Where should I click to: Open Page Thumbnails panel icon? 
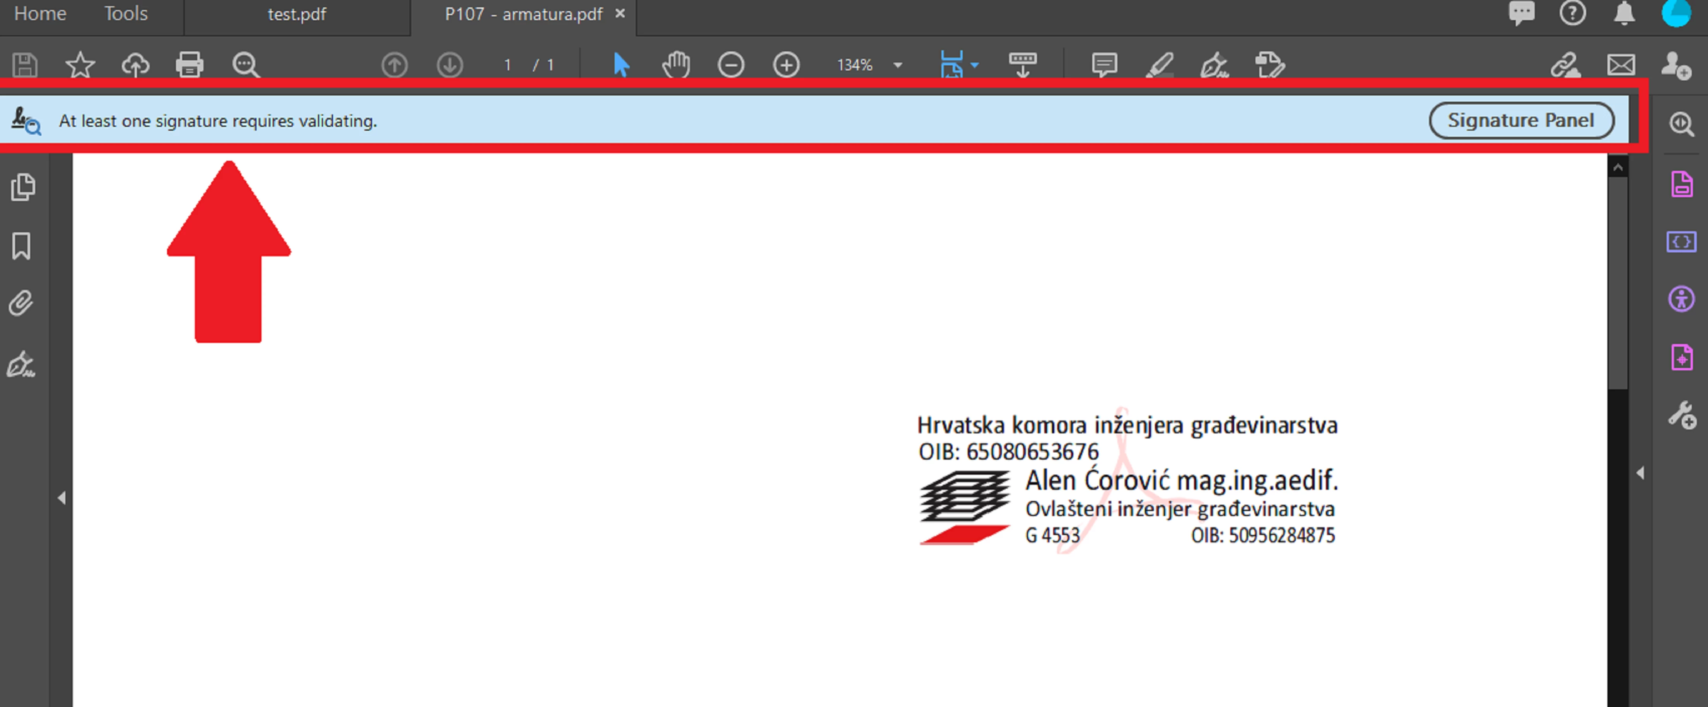pos(22,187)
